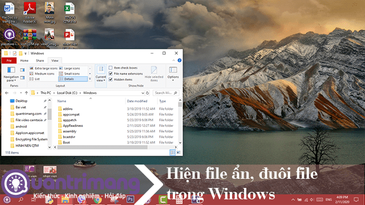Open the Navigation pane dropdown
Screen dimensions: 365x205
11,75
